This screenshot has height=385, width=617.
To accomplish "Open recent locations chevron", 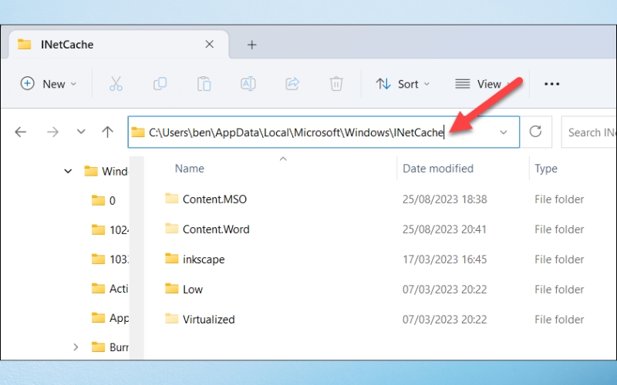I will [x=81, y=132].
